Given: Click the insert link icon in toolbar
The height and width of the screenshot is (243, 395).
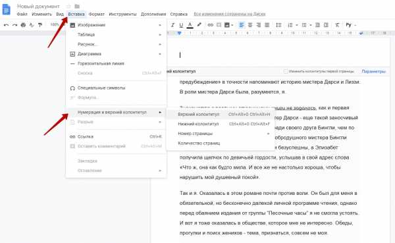Looking at the screenshot, I should [x=211, y=25].
